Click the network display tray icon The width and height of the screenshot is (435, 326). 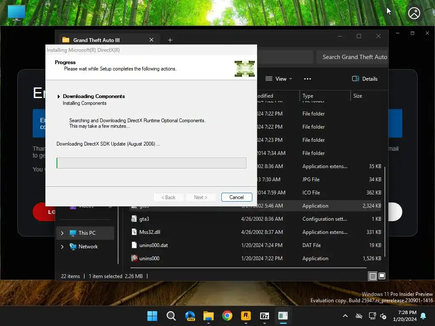tap(372, 316)
